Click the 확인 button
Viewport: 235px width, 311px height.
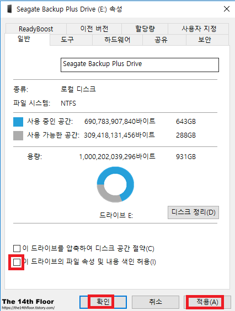tap(103, 302)
